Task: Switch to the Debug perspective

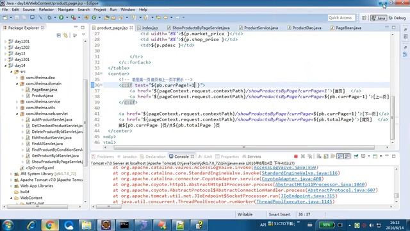Action: (397, 18)
